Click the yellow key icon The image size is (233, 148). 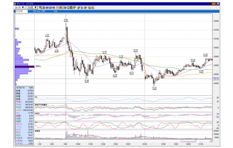[x=90, y=7]
